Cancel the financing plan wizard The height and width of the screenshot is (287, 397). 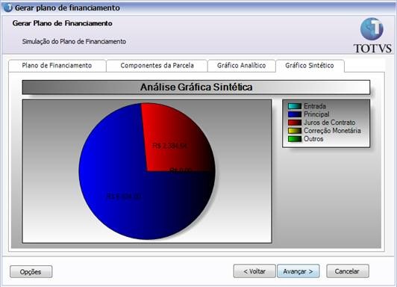point(348,271)
